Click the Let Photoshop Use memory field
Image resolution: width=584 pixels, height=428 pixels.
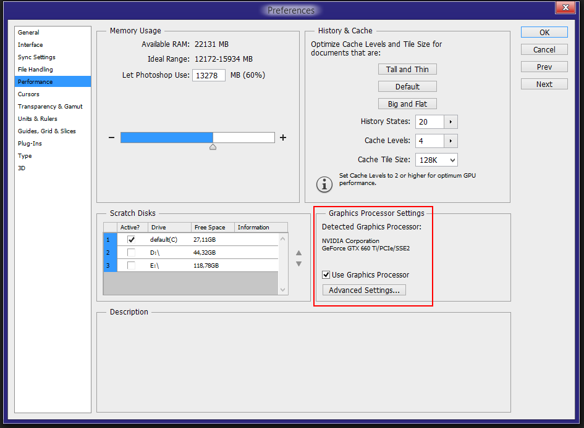pos(209,75)
